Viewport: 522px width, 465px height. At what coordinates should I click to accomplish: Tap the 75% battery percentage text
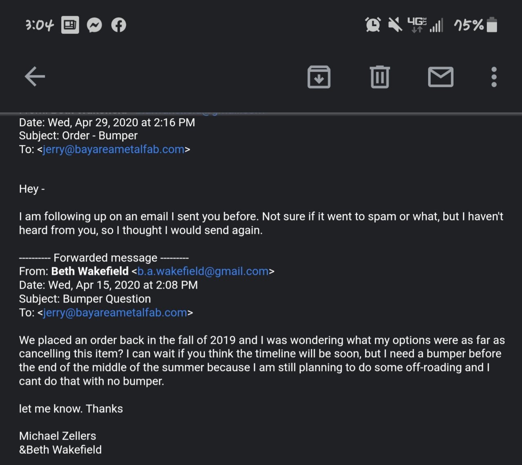(x=469, y=25)
